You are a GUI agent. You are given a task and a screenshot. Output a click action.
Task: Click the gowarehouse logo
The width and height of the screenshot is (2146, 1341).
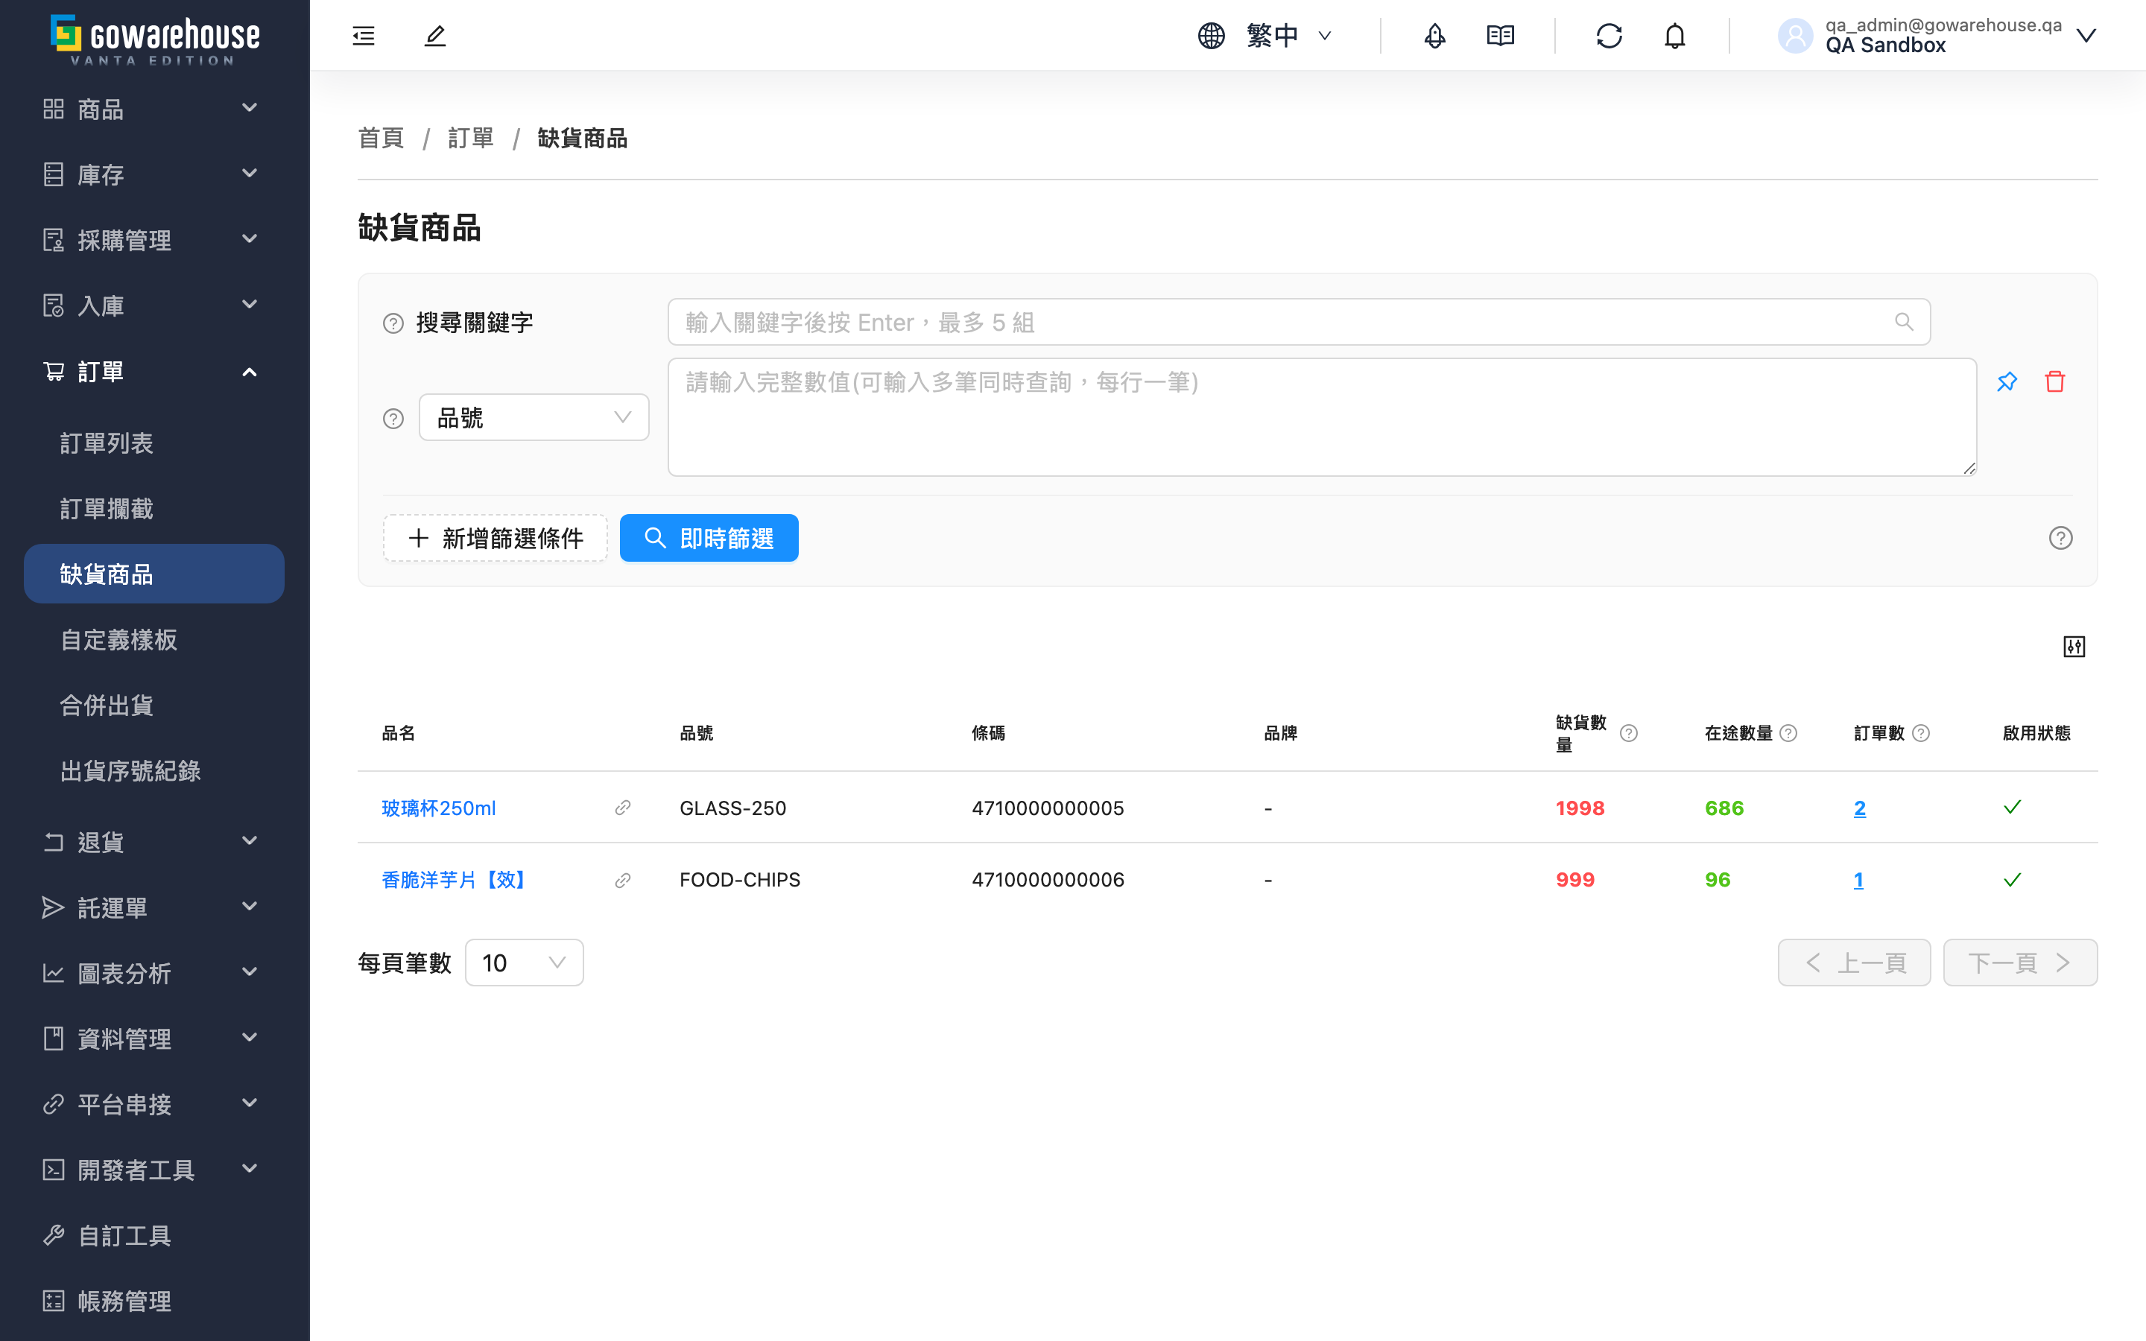[154, 39]
